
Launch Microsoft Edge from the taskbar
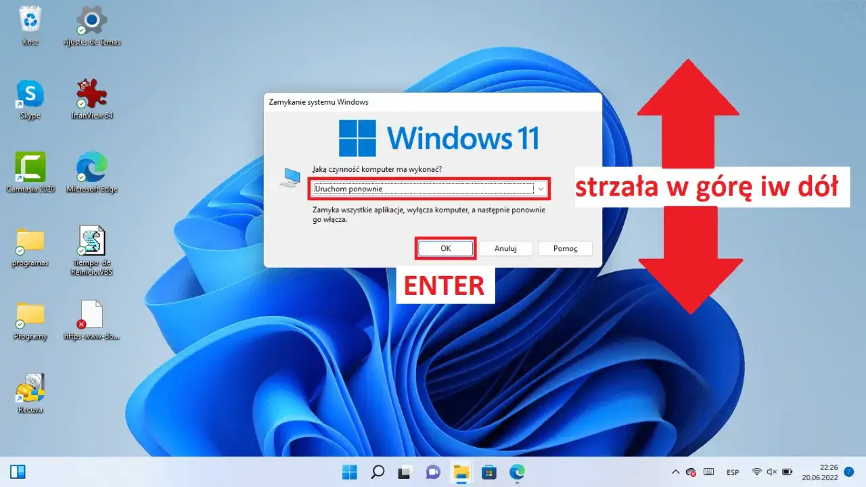516,471
